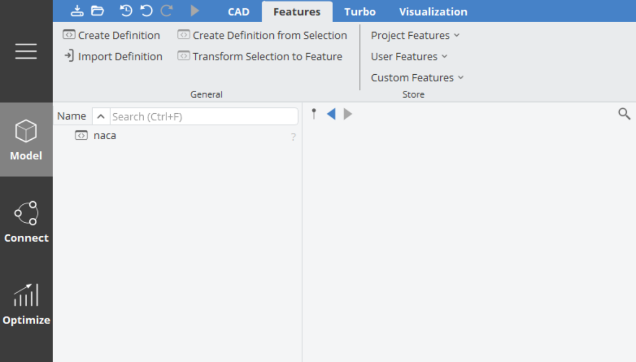The image size is (636, 362).
Task: Click the open folder icon
Action: [x=97, y=11]
